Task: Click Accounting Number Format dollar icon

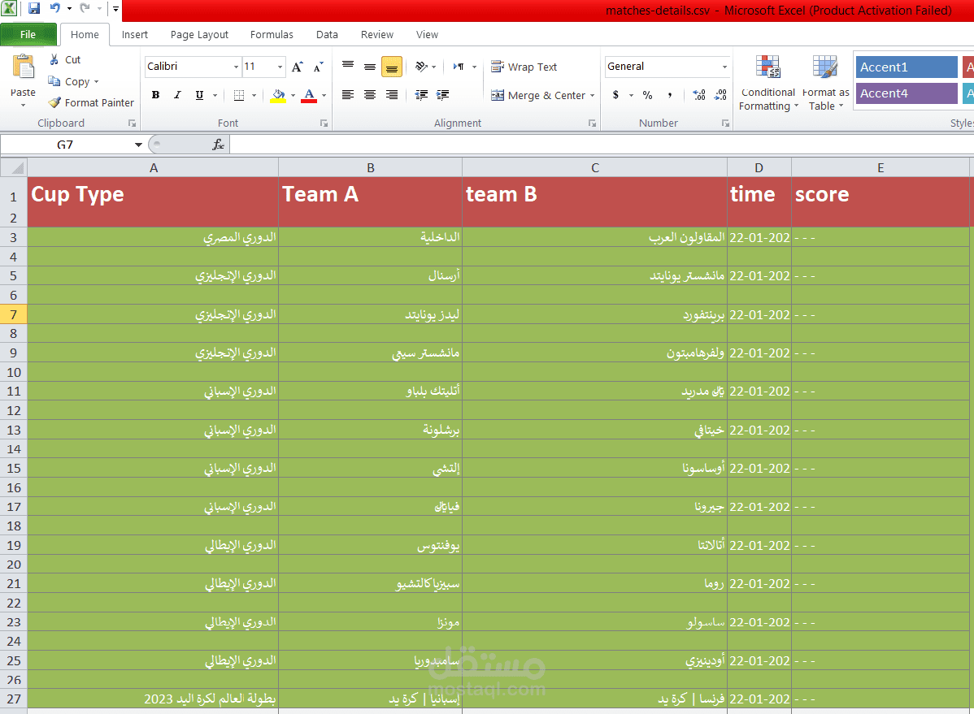Action: pos(615,95)
